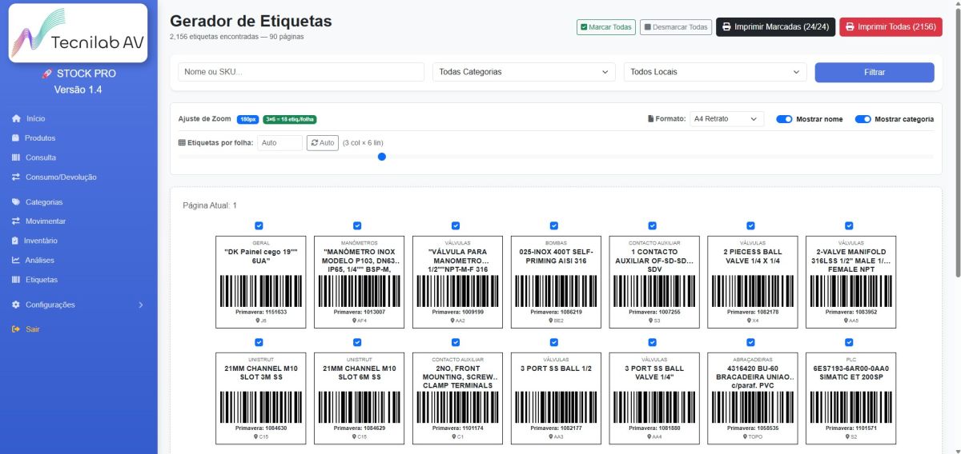This screenshot has height=454, width=961.
Task: Click the Tecnilab AV logo
Action: (78, 33)
